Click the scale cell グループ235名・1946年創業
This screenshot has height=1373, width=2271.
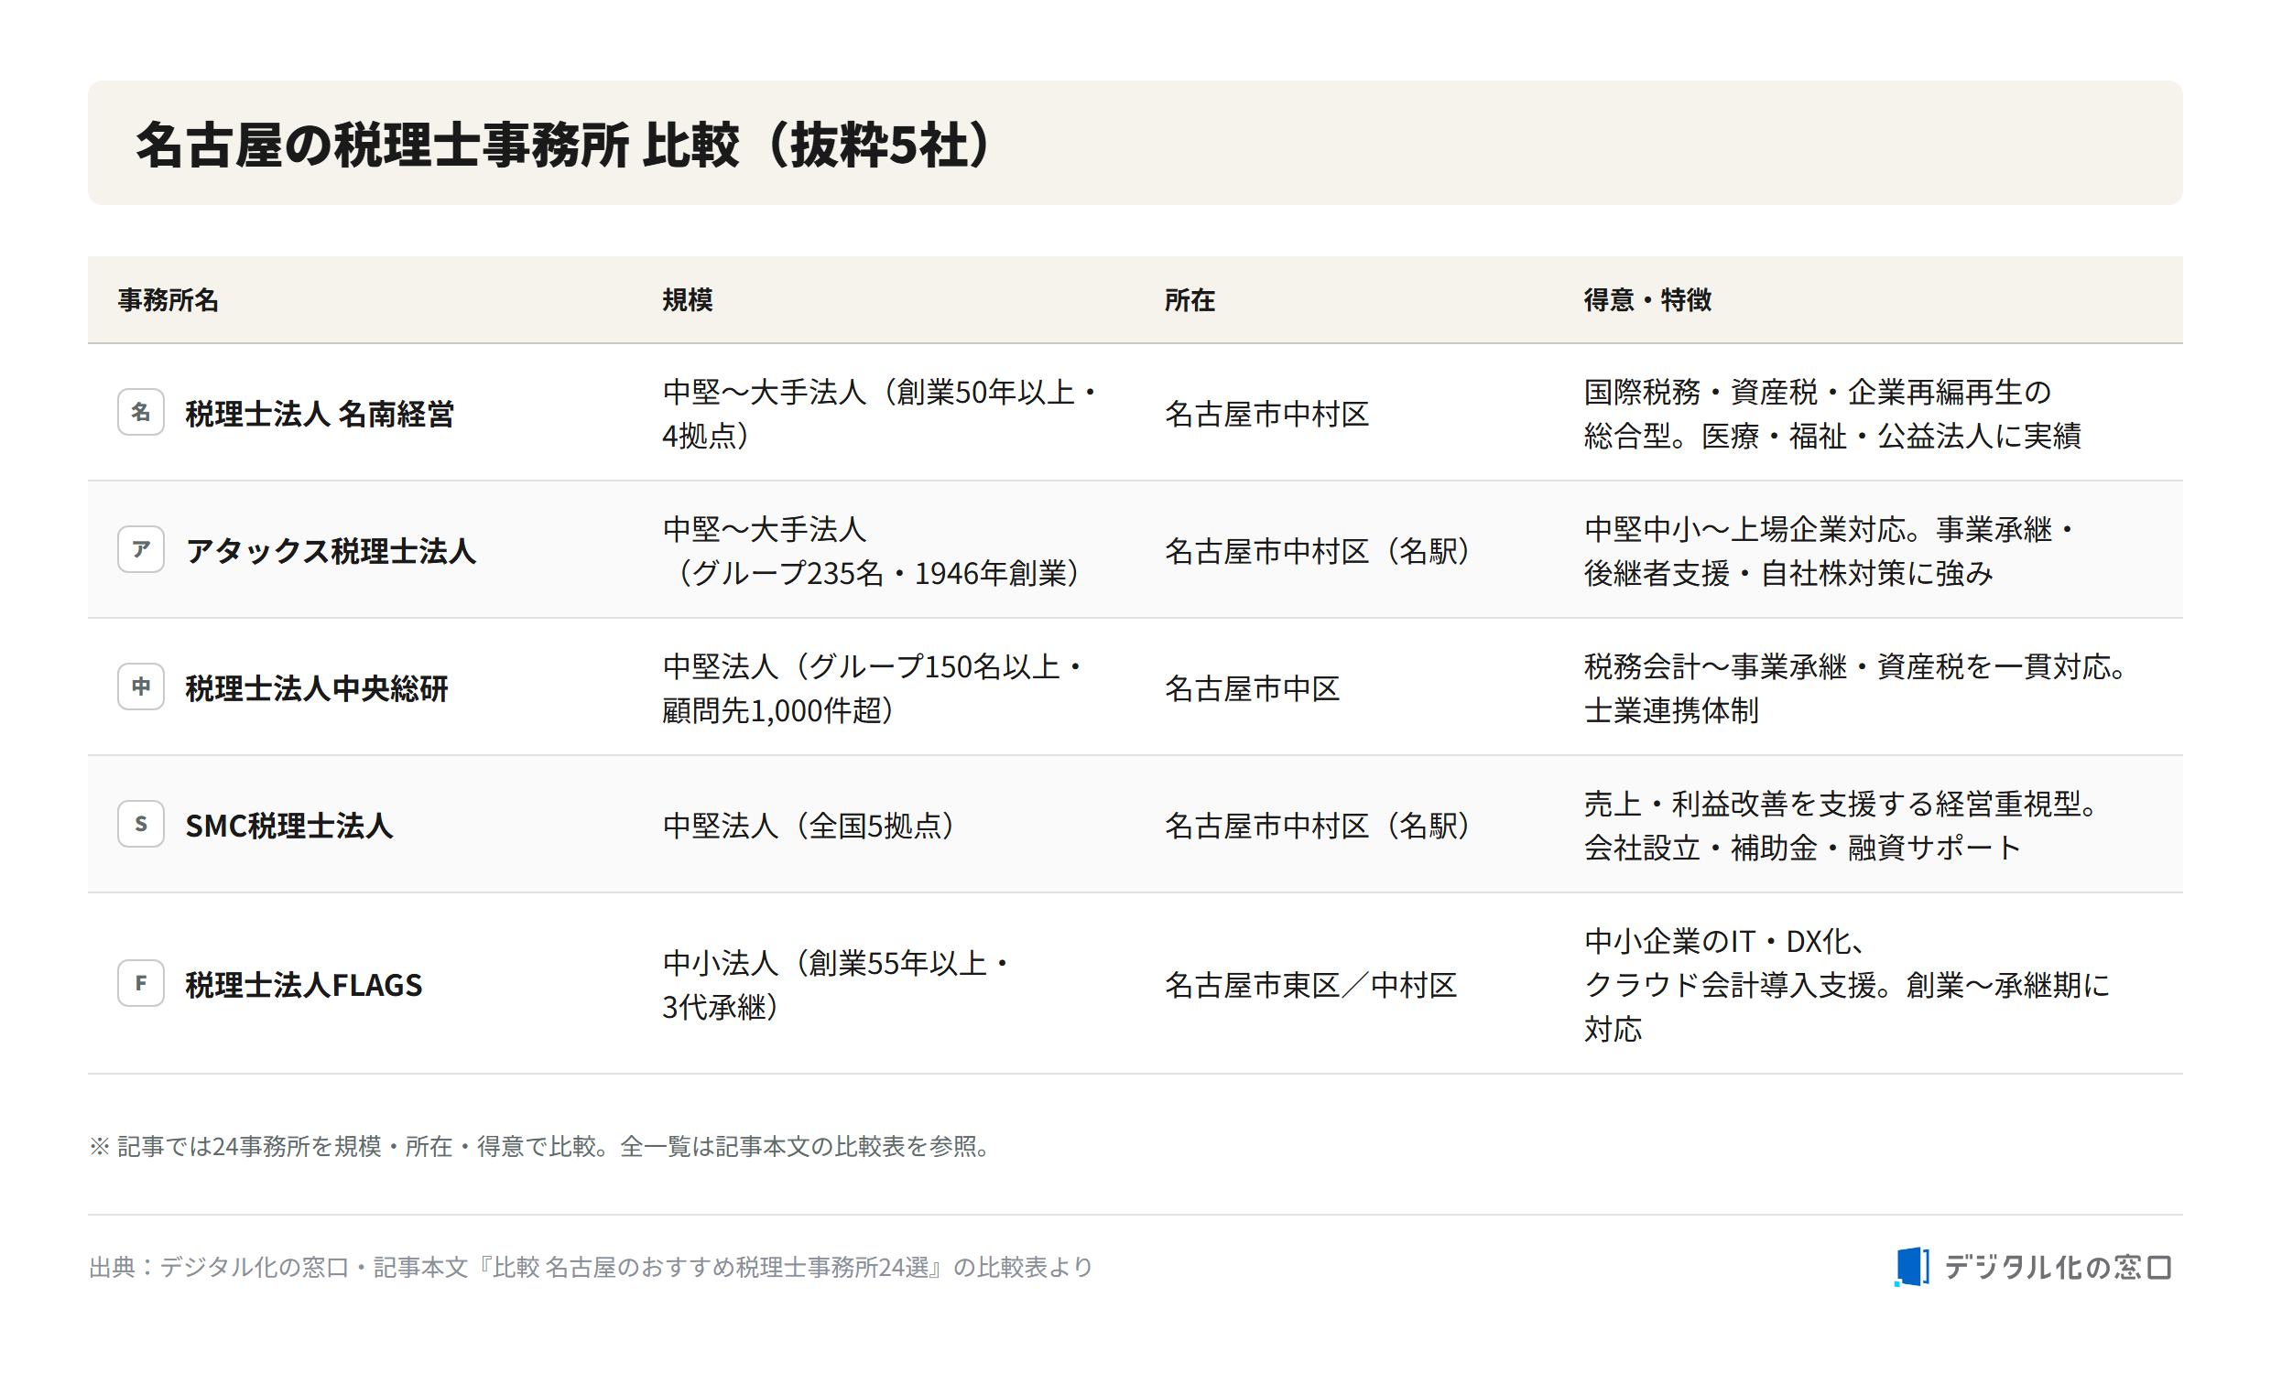(x=876, y=551)
